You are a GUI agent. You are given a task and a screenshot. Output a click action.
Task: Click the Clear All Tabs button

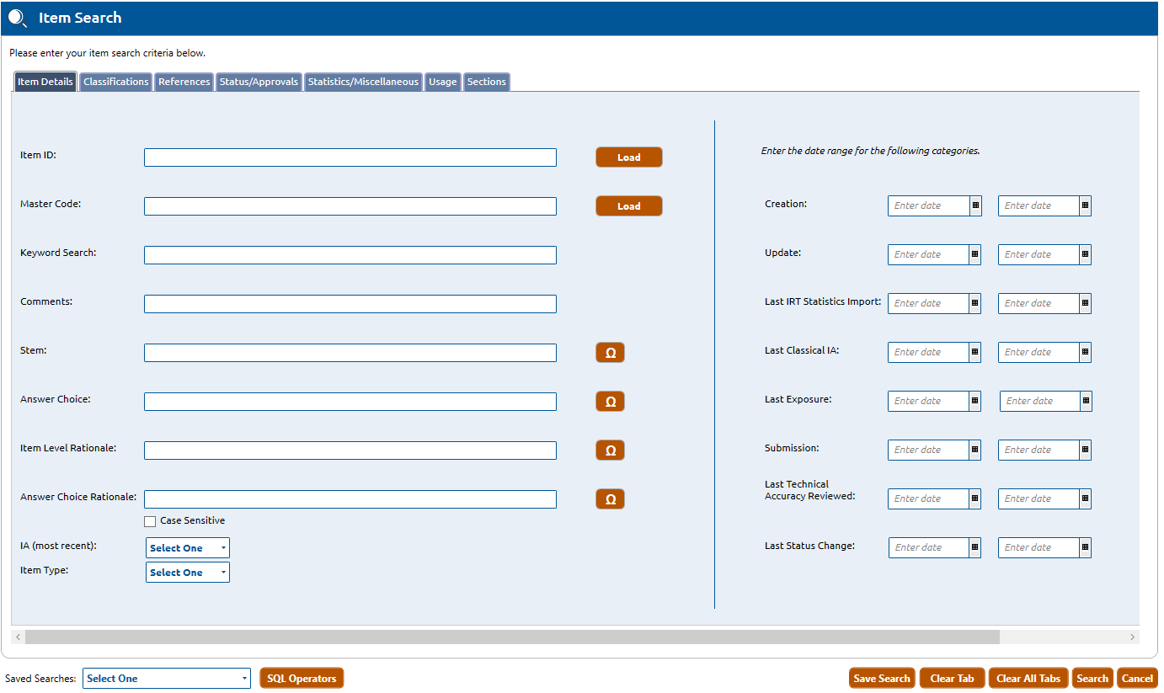tap(1028, 679)
